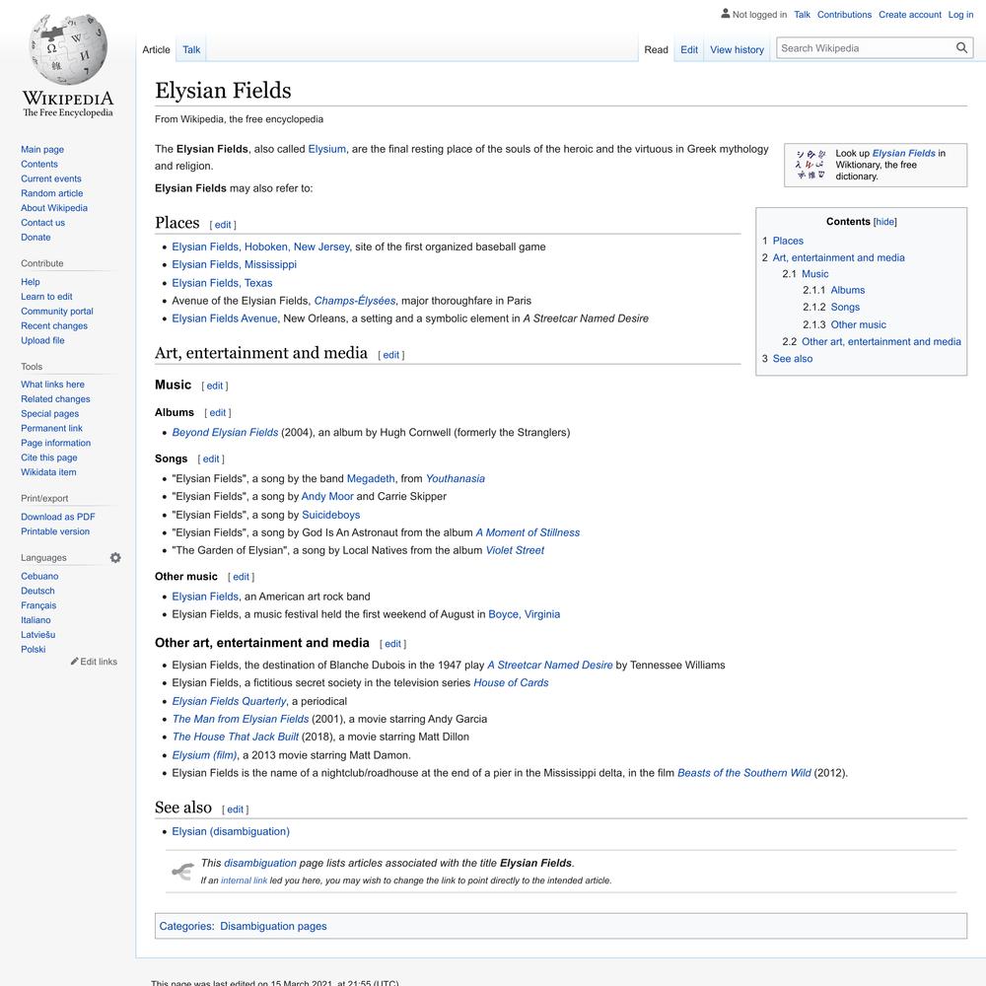Select the Article tab
This screenshot has width=986, height=986.
pyautogui.click(x=156, y=49)
